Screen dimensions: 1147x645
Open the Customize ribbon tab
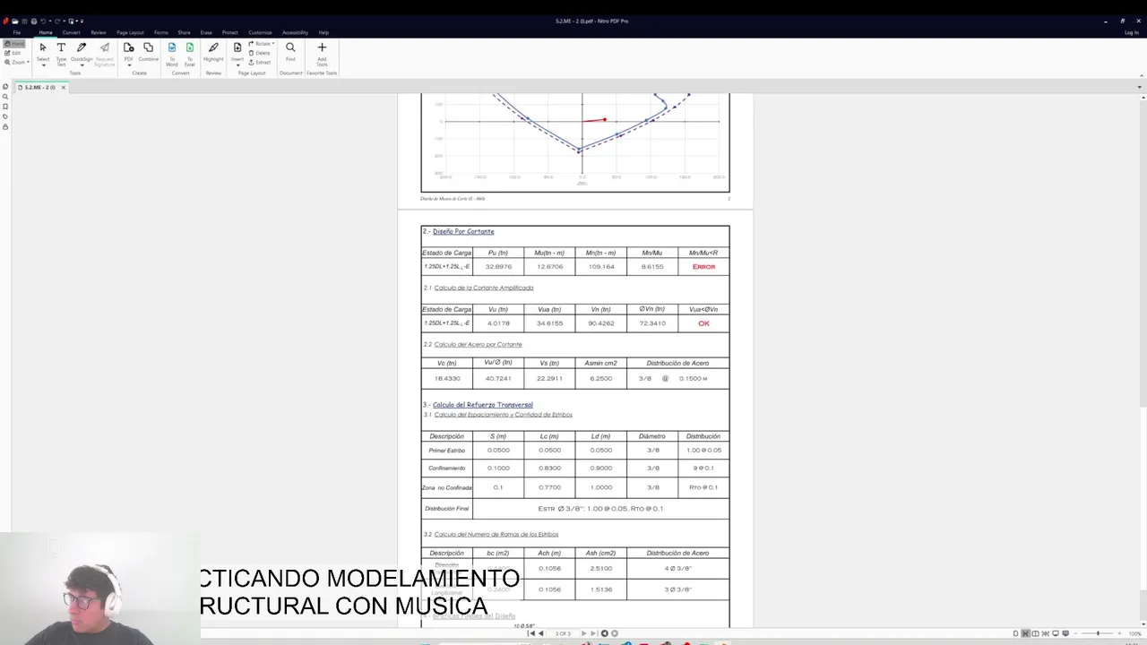coord(260,32)
